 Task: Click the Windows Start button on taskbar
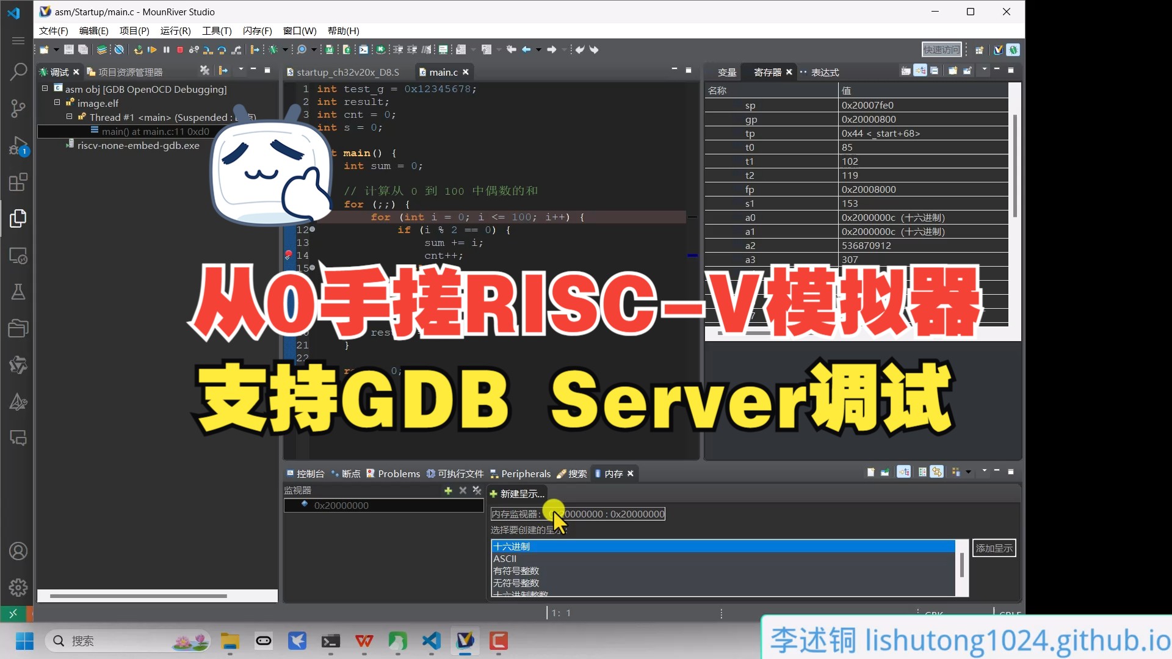[x=24, y=641]
